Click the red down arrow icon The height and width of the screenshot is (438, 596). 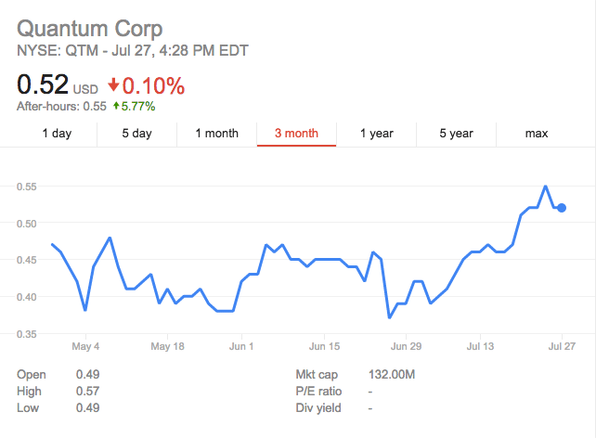click(113, 85)
